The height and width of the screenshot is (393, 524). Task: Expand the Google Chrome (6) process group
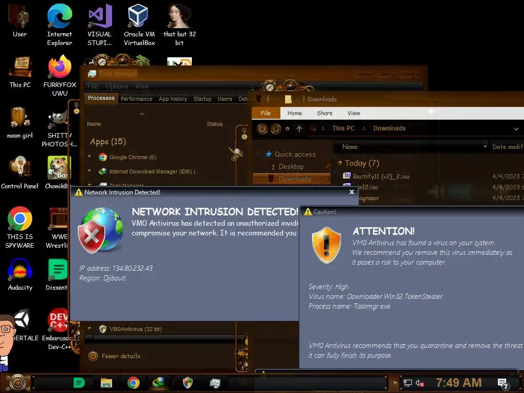click(90, 157)
